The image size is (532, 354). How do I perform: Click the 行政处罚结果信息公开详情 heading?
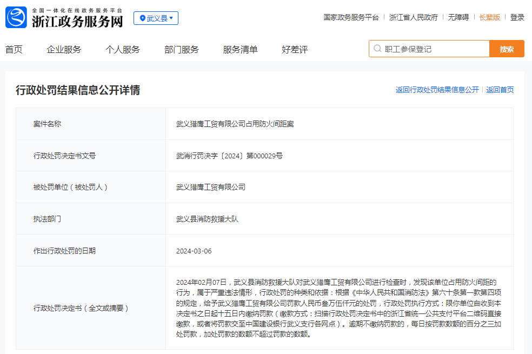click(78, 90)
